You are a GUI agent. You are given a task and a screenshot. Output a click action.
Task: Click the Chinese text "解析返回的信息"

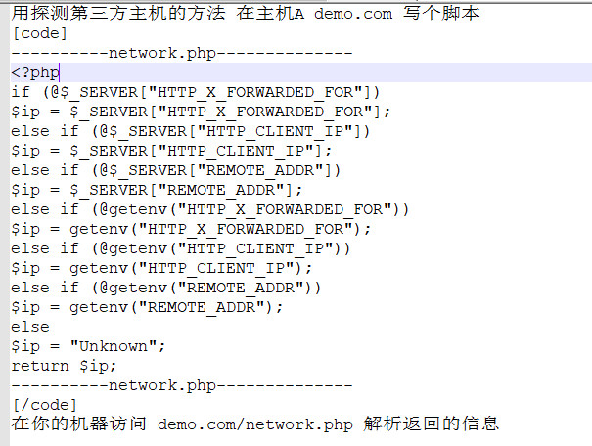point(432,424)
